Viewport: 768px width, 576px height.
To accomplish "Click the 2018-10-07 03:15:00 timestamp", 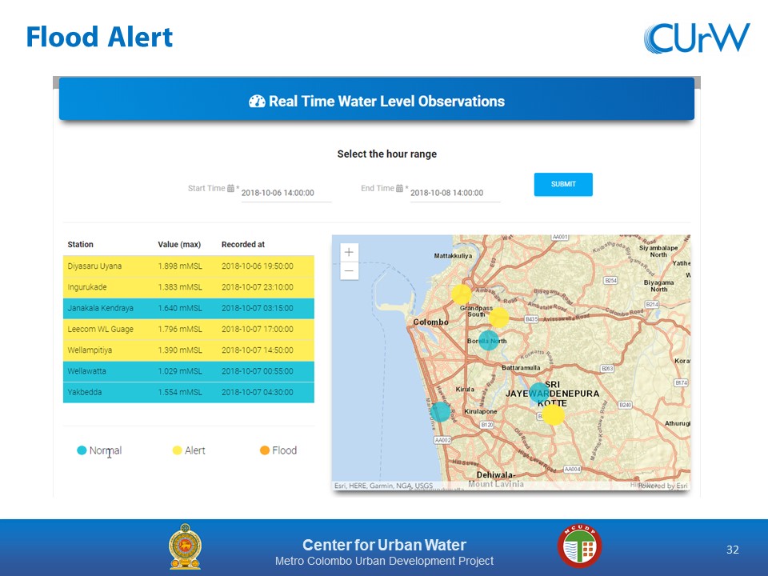I will 258,309.
